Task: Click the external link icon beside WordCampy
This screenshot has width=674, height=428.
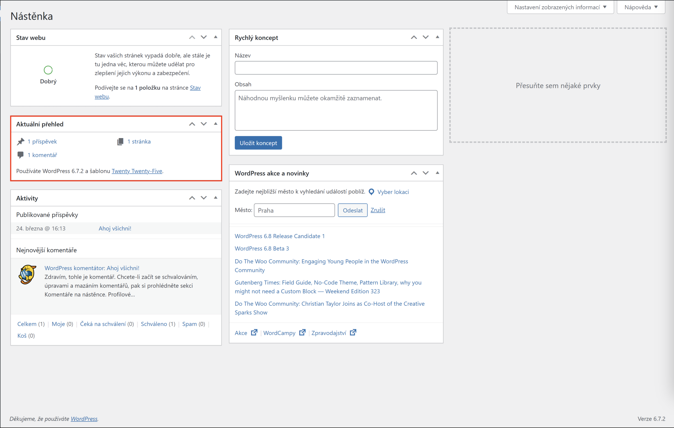Action: coord(302,332)
